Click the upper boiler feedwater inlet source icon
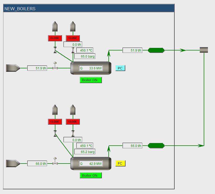 pyautogui.click(x=13, y=68)
